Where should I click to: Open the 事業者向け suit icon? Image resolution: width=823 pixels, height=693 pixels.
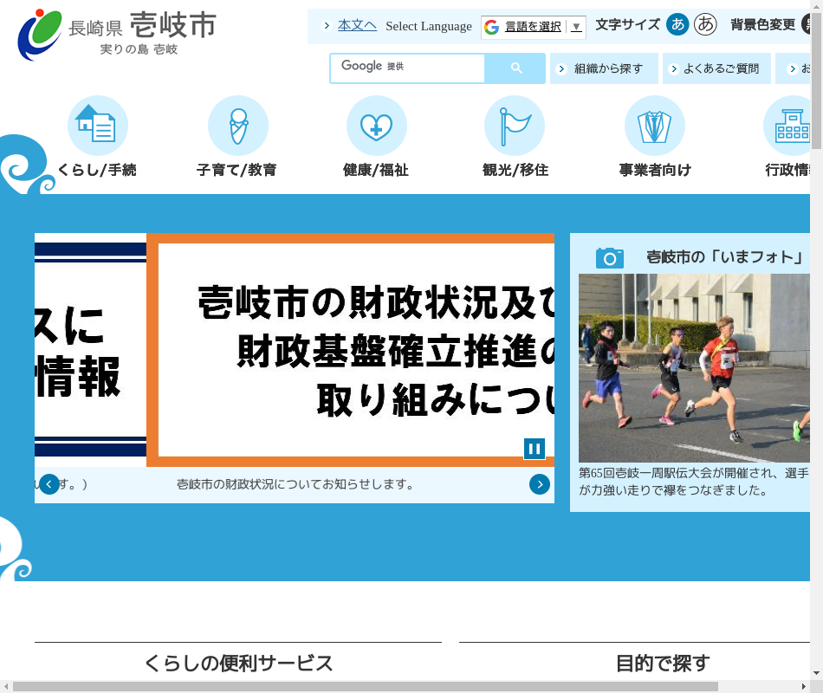[654, 126]
